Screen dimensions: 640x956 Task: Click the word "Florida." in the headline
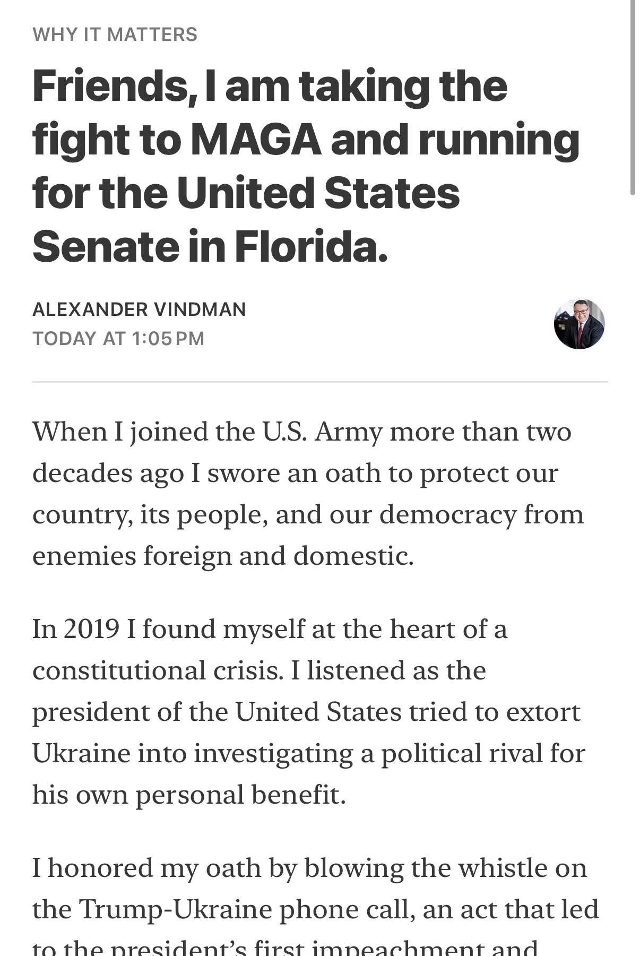click(311, 246)
